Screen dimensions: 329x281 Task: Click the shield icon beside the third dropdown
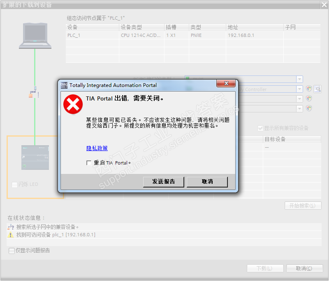click(x=309, y=98)
